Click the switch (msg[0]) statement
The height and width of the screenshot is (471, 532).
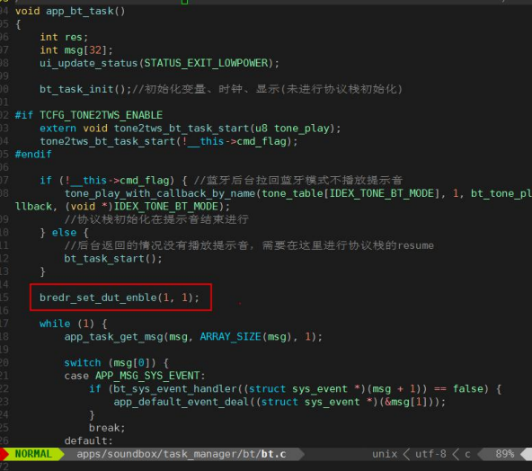point(117,363)
